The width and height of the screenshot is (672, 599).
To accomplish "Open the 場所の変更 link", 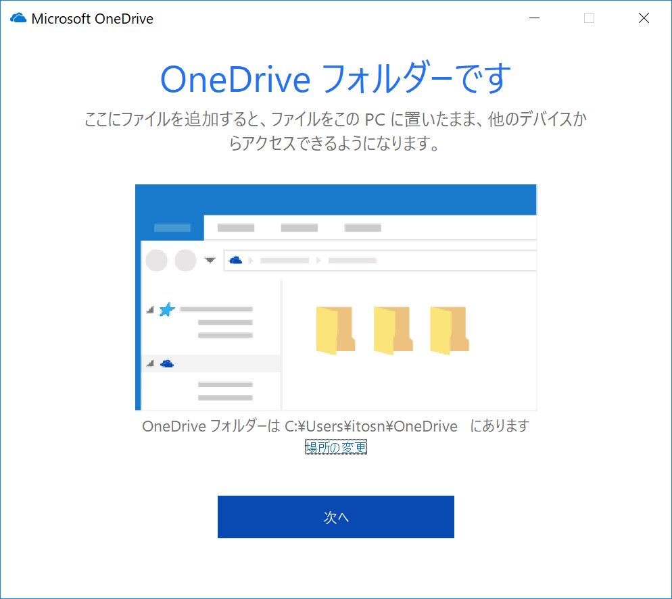I will click(335, 448).
